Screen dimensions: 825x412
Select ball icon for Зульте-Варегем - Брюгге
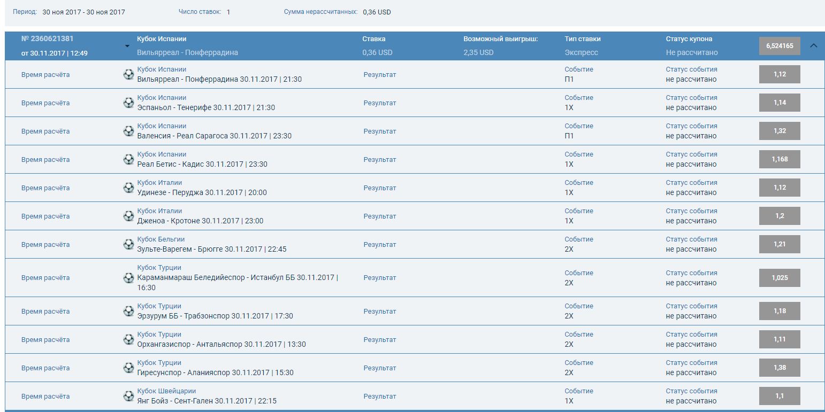pos(128,244)
